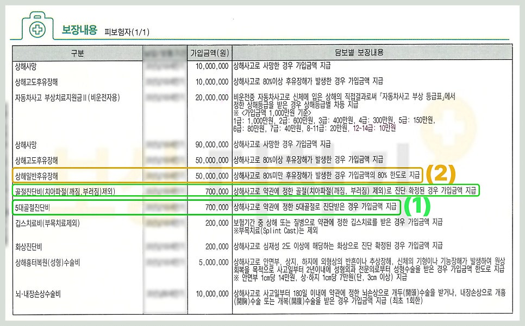Click the 가입금액(원) column header
Viewport: 525px width, 326px height.
tap(209, 53)
